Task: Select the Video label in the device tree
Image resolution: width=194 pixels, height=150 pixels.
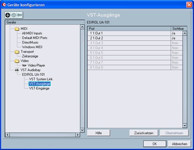Action: tap(25, 61)
